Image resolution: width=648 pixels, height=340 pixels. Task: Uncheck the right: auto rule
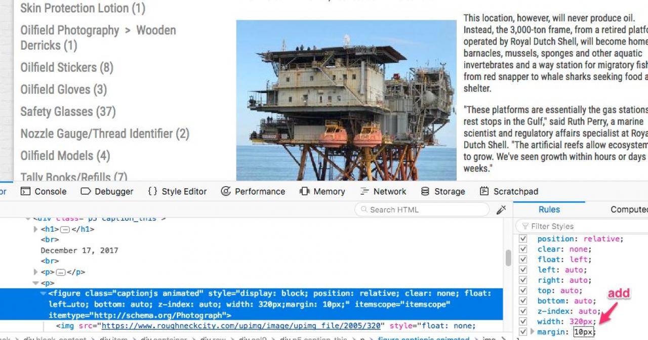click(523, 280)
